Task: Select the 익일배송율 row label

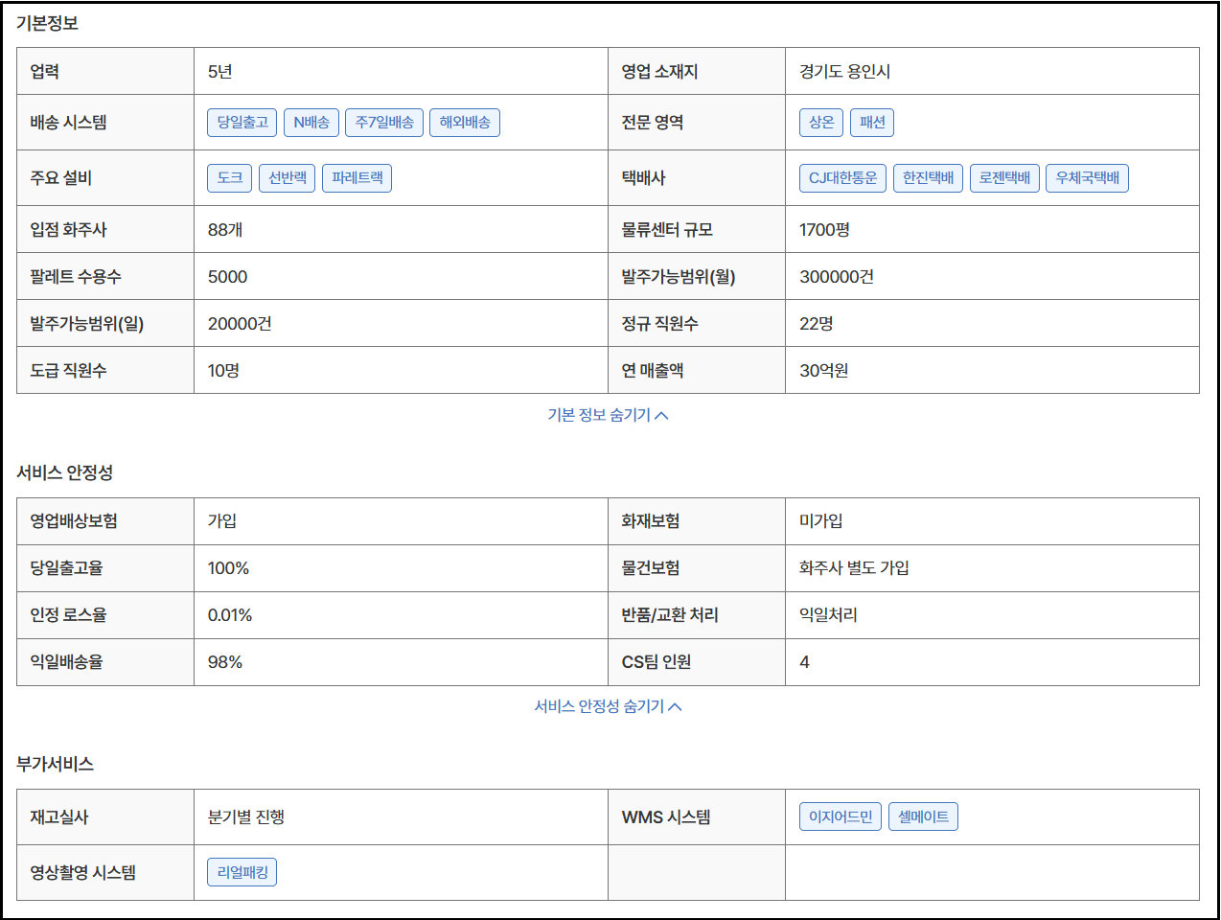Action: point(66,662)
